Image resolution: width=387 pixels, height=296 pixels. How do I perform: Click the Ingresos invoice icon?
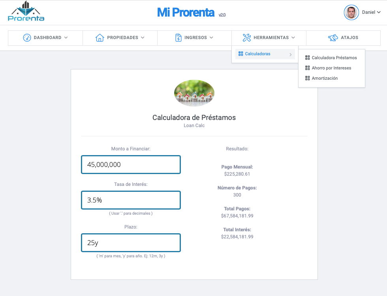click(x=178, y=38)
